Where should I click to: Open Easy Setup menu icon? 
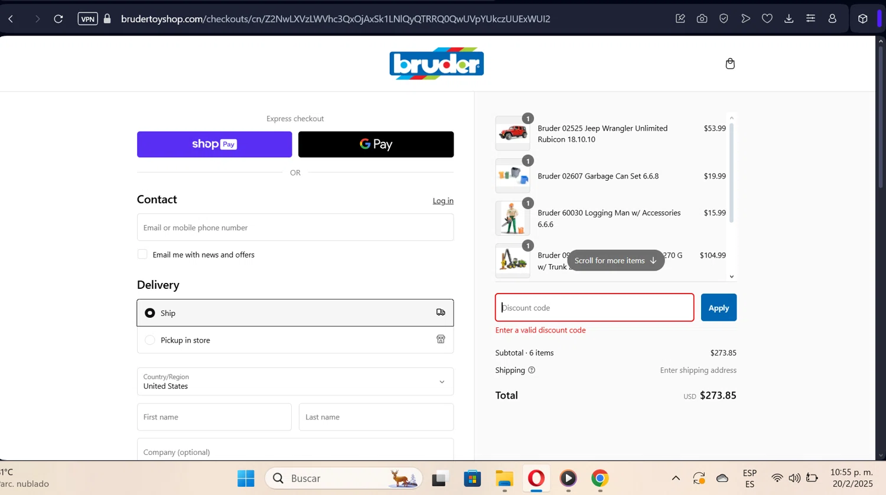tap(810, 19)
